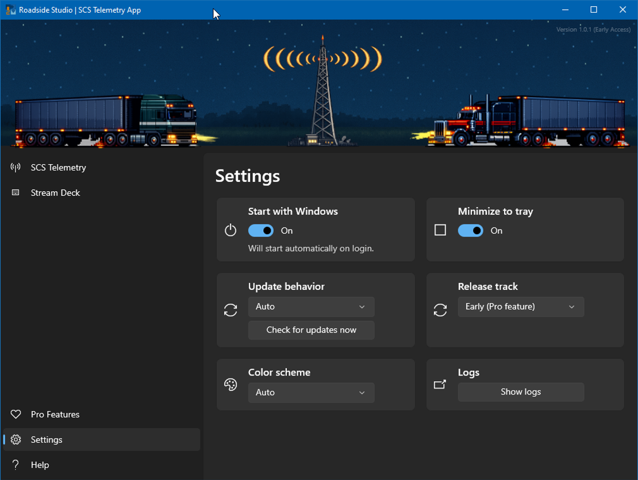Image resolution: width=638 pixels, height=480 pixels.
Task: Turn off the Minimize to tray switch
Action: point(471,231)
